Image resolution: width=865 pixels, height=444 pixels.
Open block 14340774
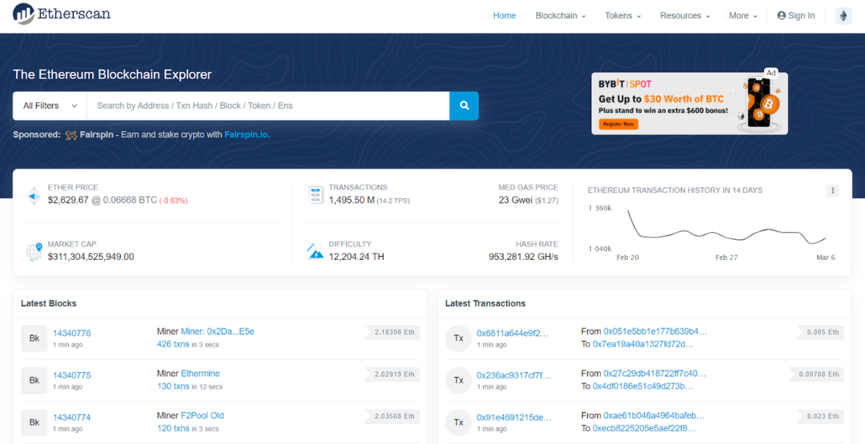click(x=72, y=418)
